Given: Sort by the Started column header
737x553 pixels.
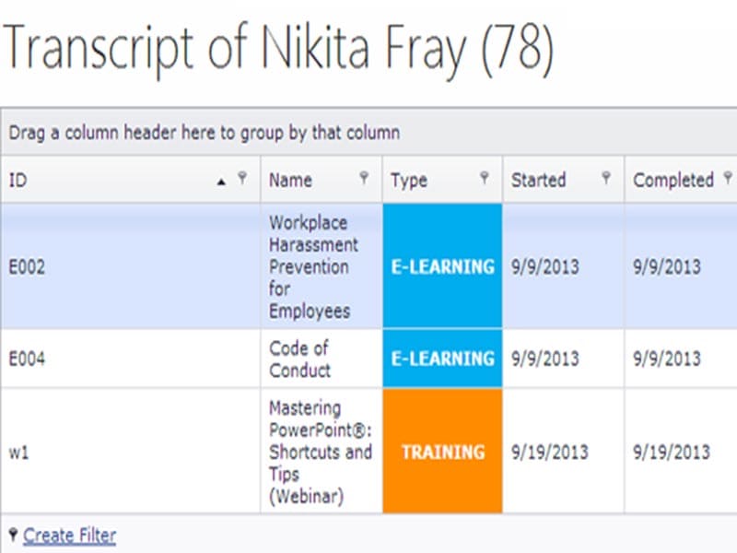Looking at the screenshot, I should point(539,181).
